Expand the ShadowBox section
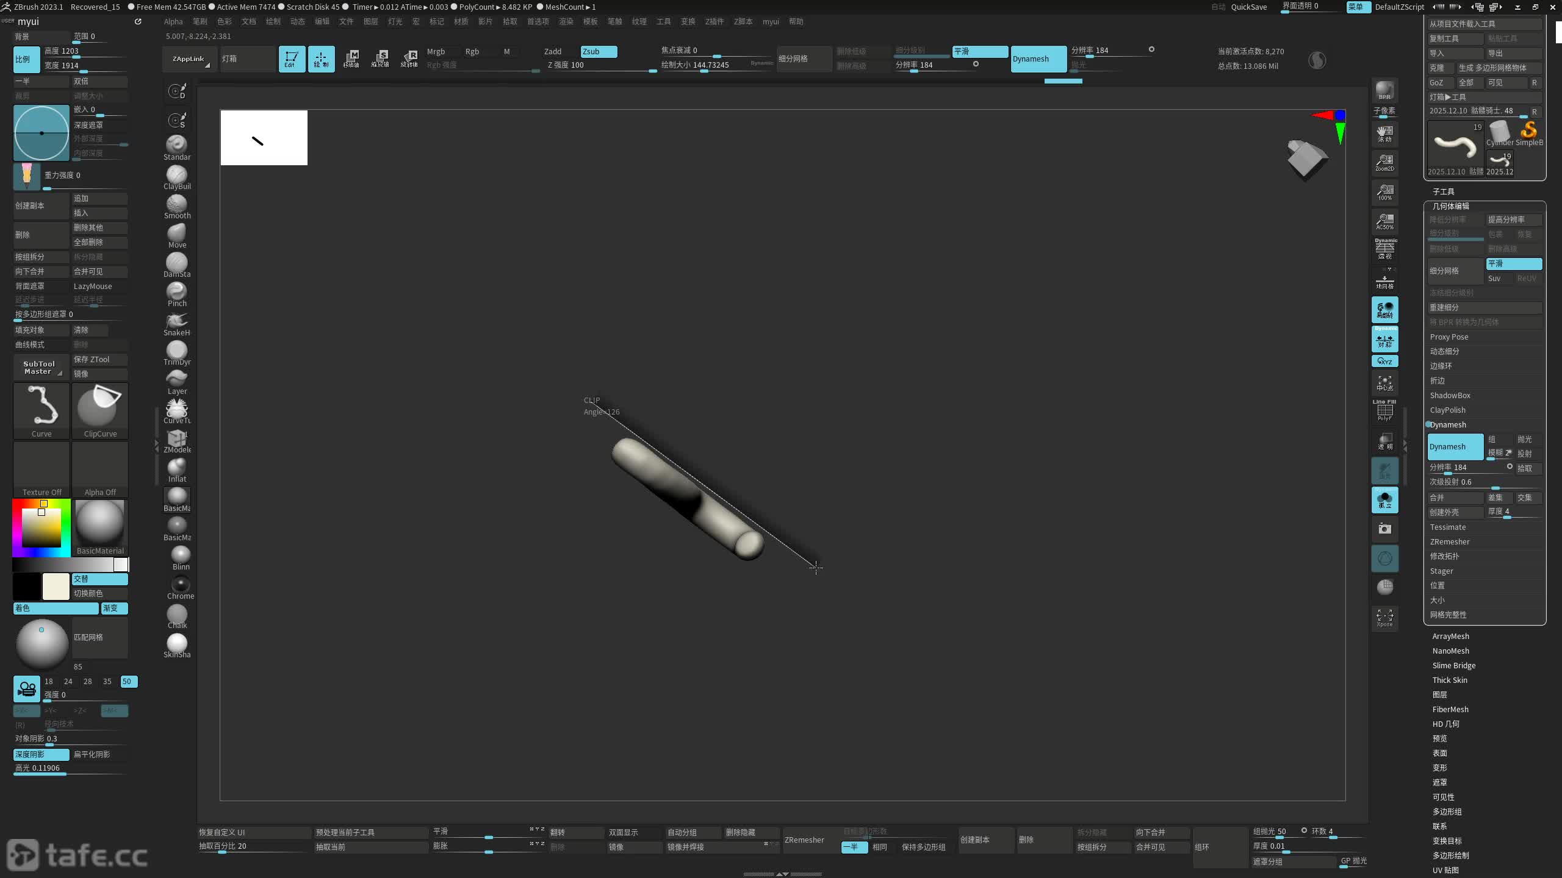1562x878 pixels. 1450,395
